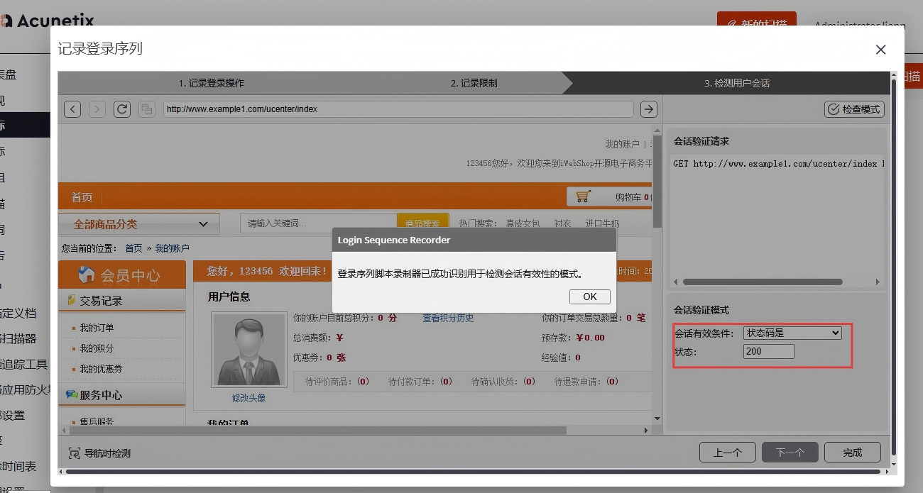Click the 交易记录 section icon
This screenshot has height=493, width=923.
coord(72,301)
